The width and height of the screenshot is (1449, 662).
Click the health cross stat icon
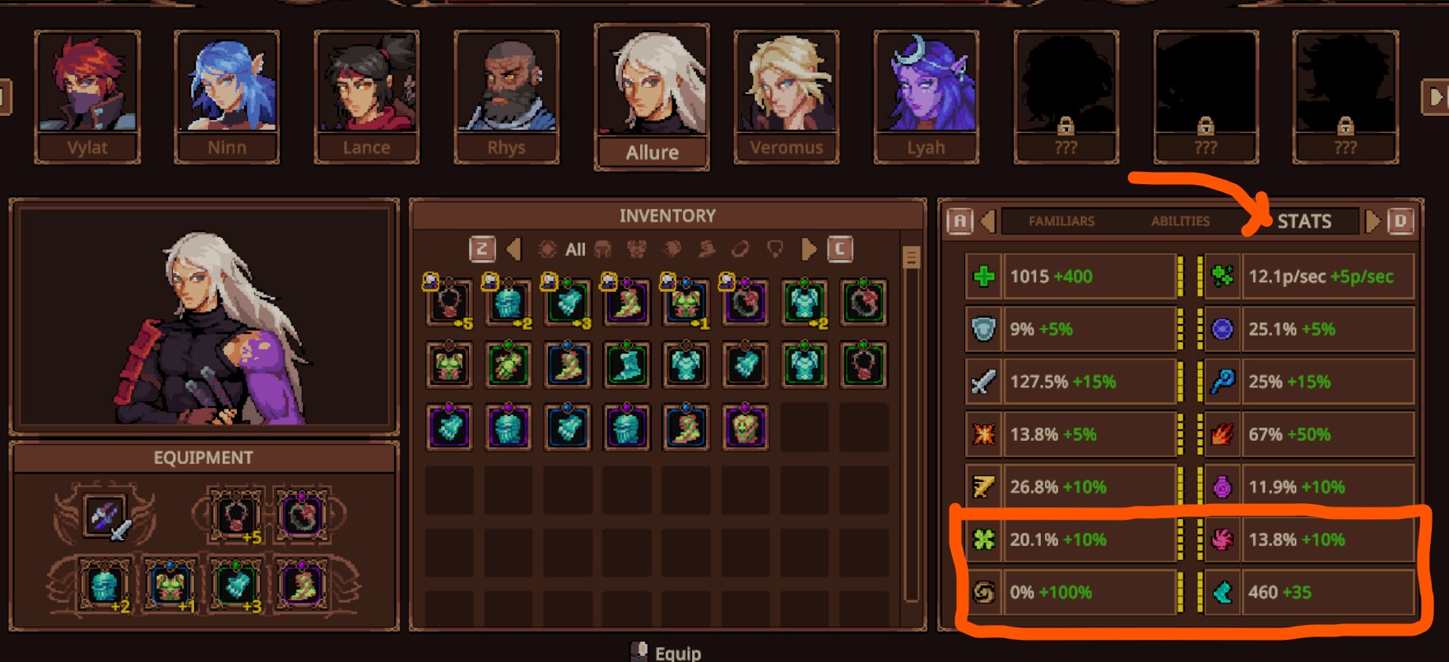coord(983,276)
